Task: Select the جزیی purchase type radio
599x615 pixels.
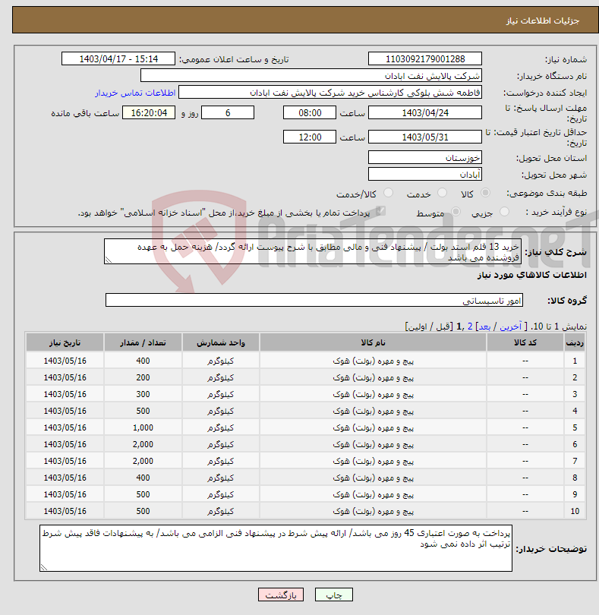Action: pyautogui.click(x=504, y=212)
